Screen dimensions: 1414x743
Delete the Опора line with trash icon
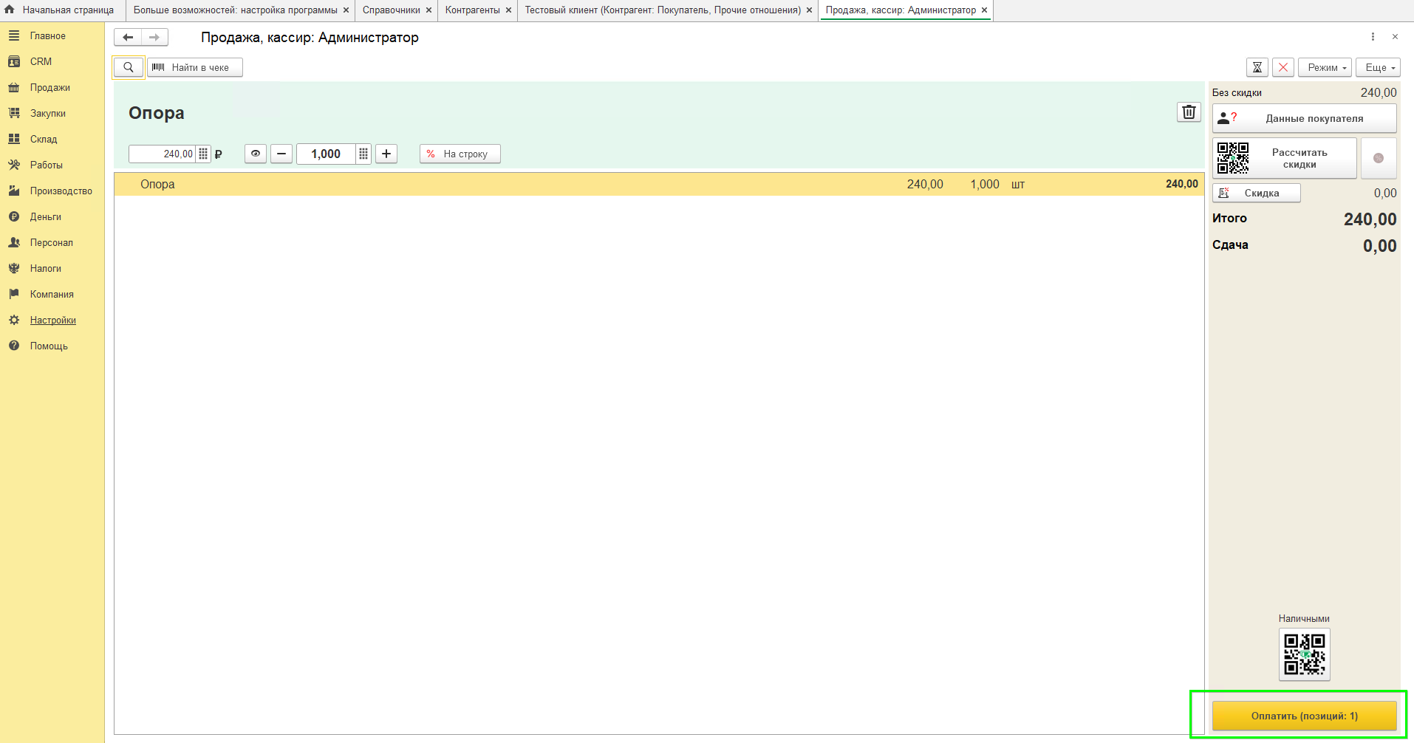tap(1189, 112)
